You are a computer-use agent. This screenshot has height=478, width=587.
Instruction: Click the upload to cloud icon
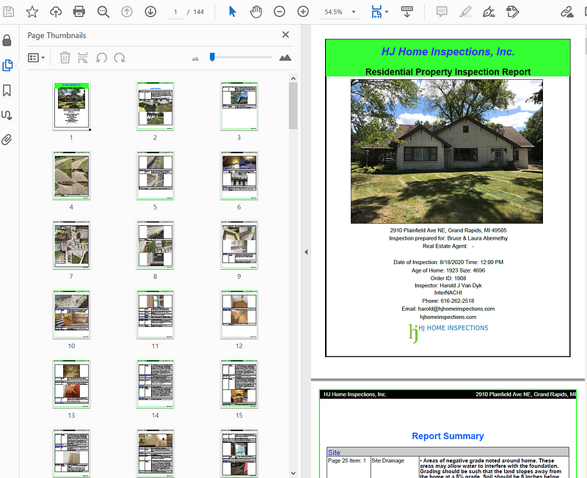pos(56,12)
